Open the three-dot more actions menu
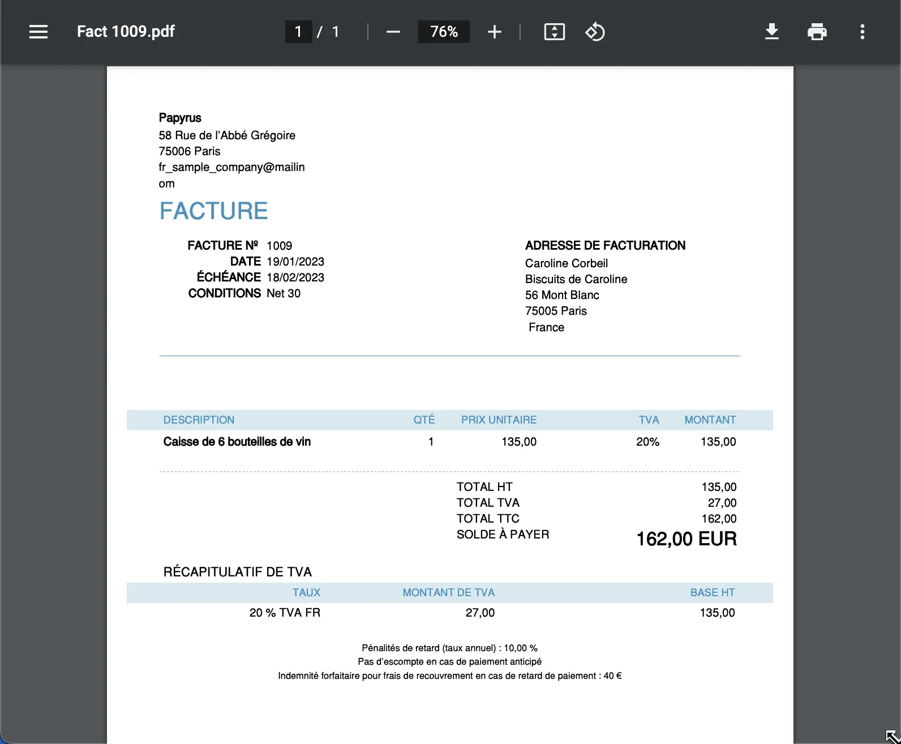Image resolution: width=901 pixels, height=744 pixels. (x=863, y=32)
